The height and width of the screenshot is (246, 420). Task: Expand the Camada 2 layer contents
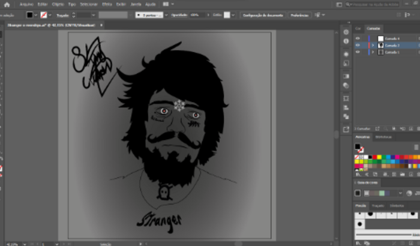373,45
